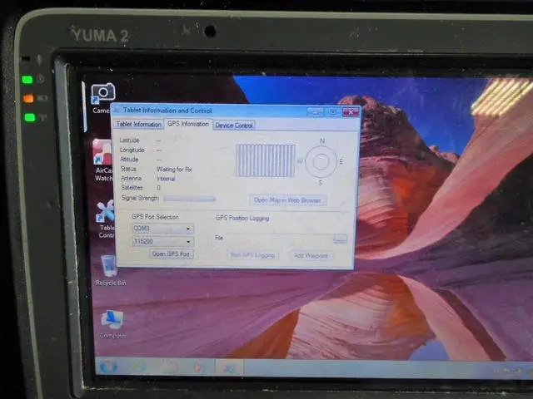533x399 pixels.
Task: Click the Start GPS Logging button
Action: click(252, 255)
